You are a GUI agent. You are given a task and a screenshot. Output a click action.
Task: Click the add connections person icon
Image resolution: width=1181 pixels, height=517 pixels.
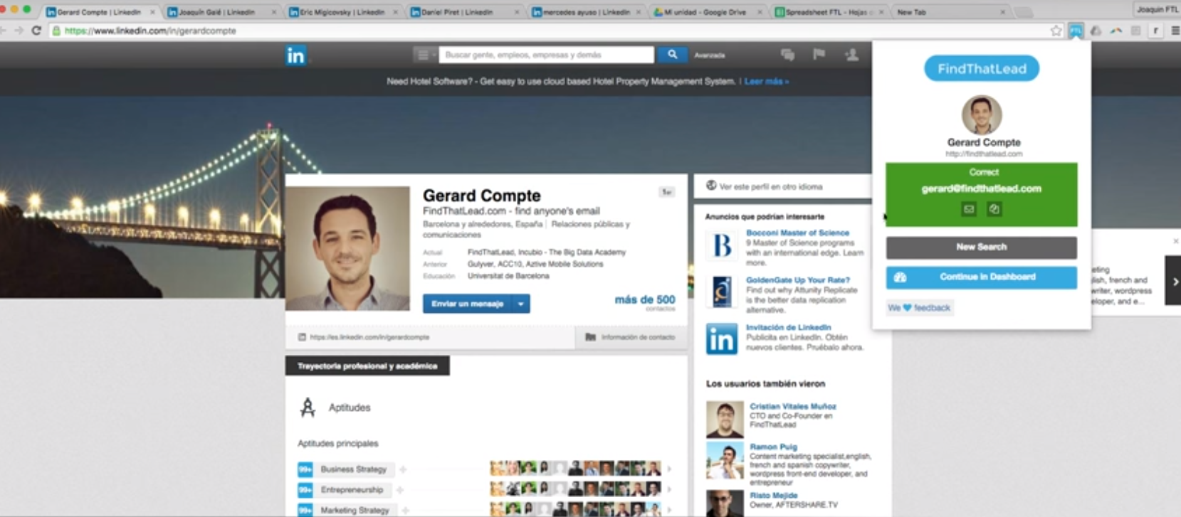click(x=851, y=55)
